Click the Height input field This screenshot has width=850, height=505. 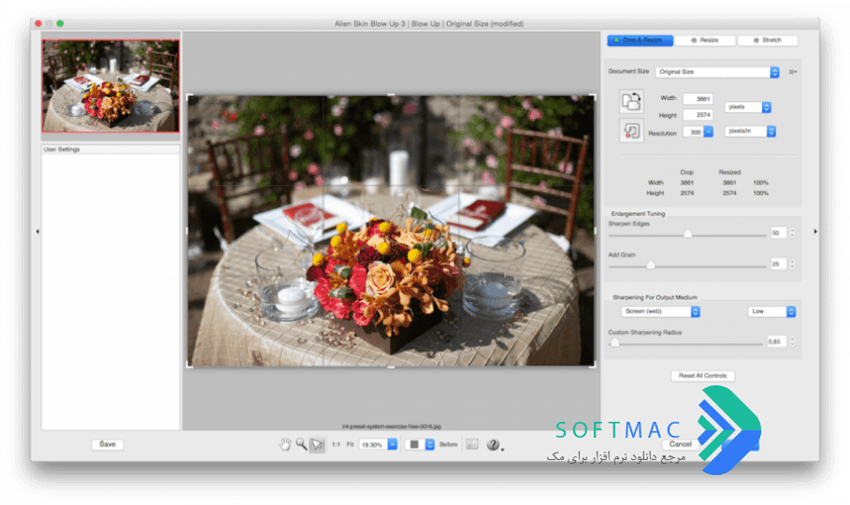pos(698,115)
